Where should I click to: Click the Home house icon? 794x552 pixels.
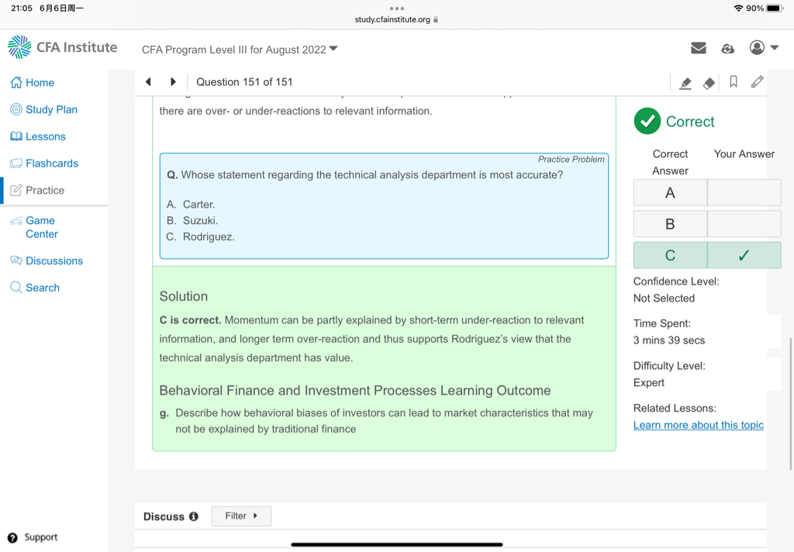(x=16, y=82)
